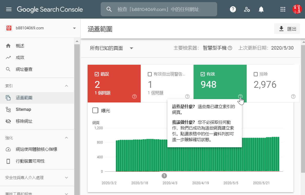Image resolution: width=305 pixels, height=195 pixels.
Task: Click the sitemap tree icon
Action: point(8,110)
